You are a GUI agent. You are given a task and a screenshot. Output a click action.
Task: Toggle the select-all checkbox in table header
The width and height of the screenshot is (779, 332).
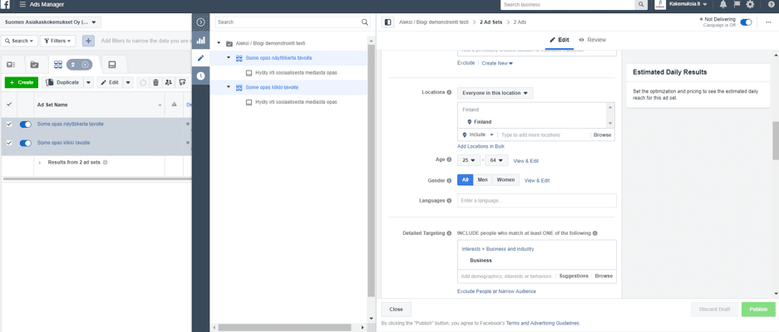point(9,105)
